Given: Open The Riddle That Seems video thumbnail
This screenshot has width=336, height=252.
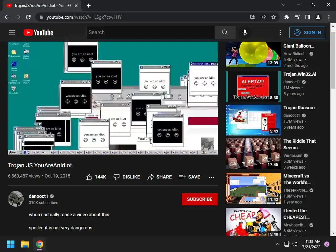Looking at the screenshot, I should click(253, 154).
